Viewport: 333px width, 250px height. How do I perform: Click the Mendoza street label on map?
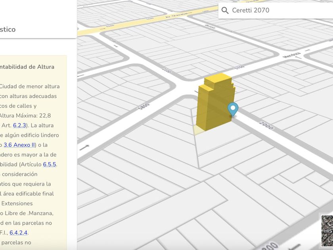point(292,54)
